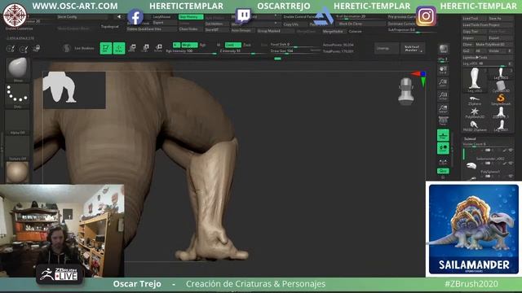Adjust the Focal Shift slider
The width and height of the screenshot is (522, 293).
pos(294,45)
